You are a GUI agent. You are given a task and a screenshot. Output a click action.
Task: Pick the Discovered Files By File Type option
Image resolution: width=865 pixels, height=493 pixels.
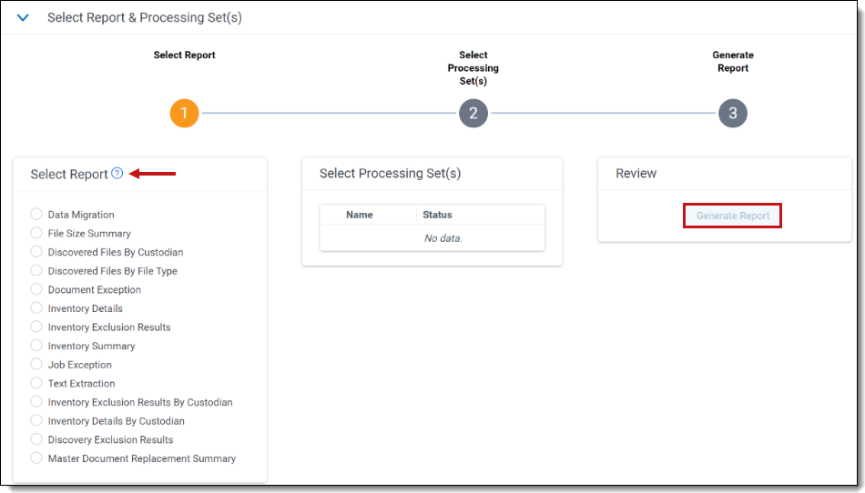(36, 271)
